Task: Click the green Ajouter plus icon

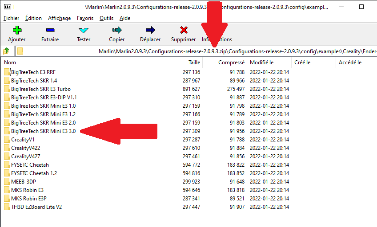Action: coord(17,30)
